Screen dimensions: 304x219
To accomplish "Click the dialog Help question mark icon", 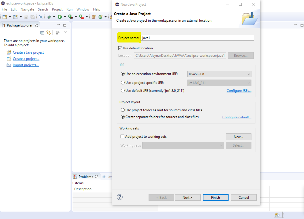I will (120, 197).
